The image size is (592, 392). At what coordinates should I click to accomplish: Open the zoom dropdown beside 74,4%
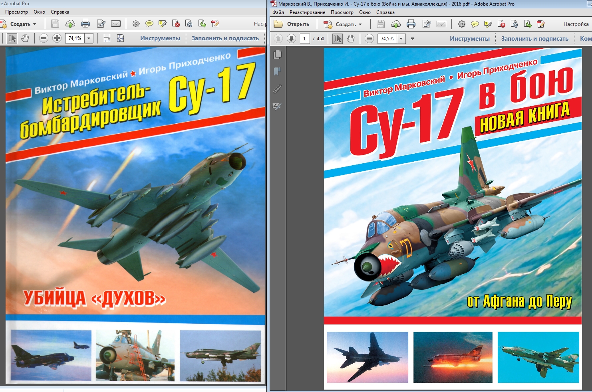pos(89,38)
